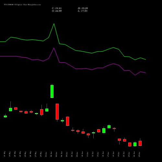The width and height of the screenshot is (162, 162).
Task: Click the red candle for 29 May
Action: (42, 112)
